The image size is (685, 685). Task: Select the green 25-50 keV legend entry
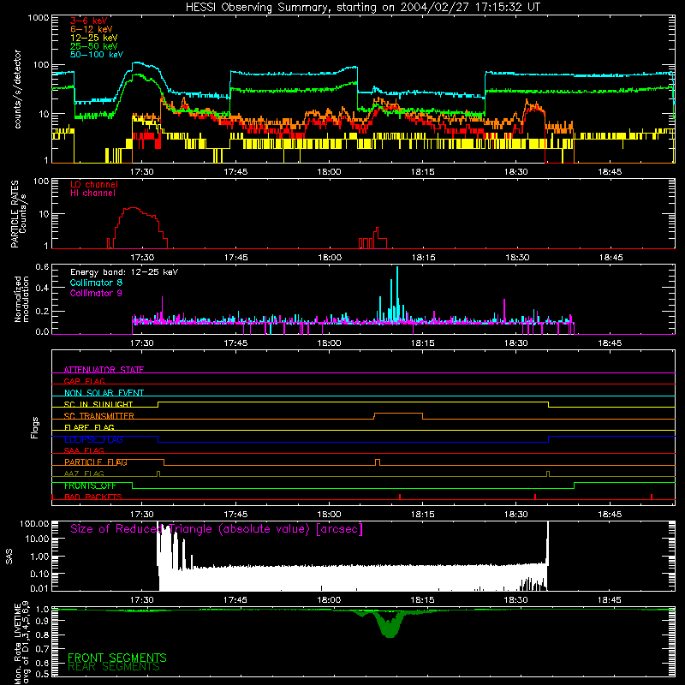pyautogui.click(x=93, y=46)
